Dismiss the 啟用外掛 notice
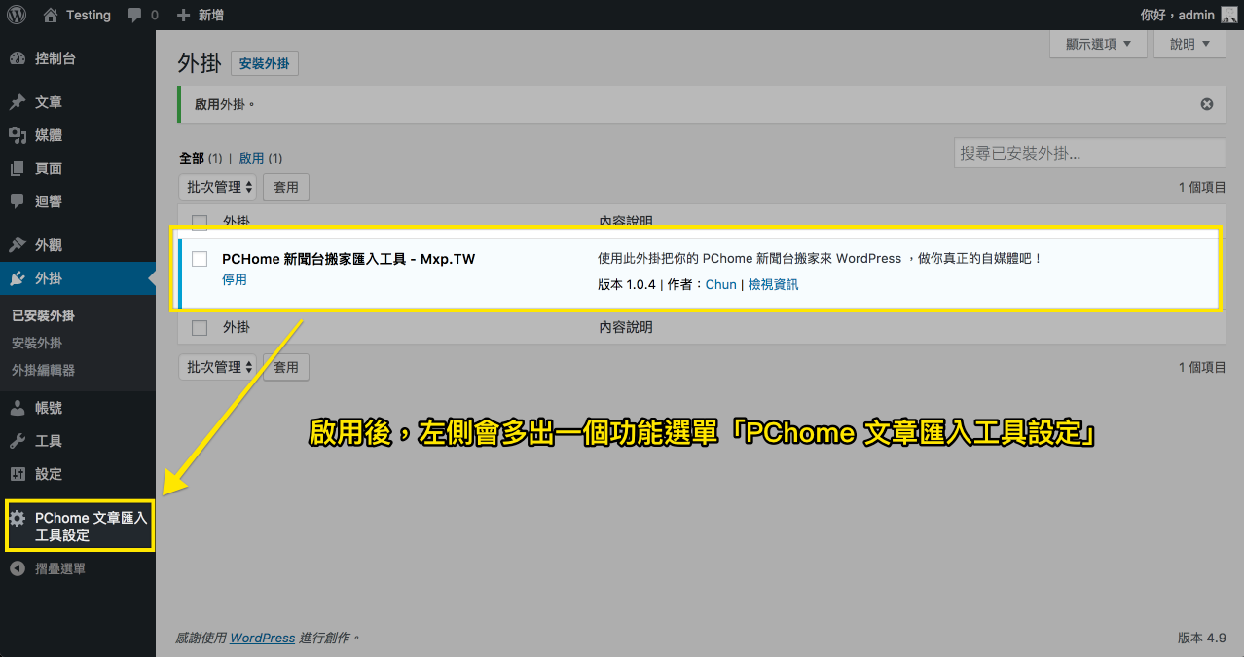The height and width of the screenshot is (657, 1244). tap(1207, 104)
